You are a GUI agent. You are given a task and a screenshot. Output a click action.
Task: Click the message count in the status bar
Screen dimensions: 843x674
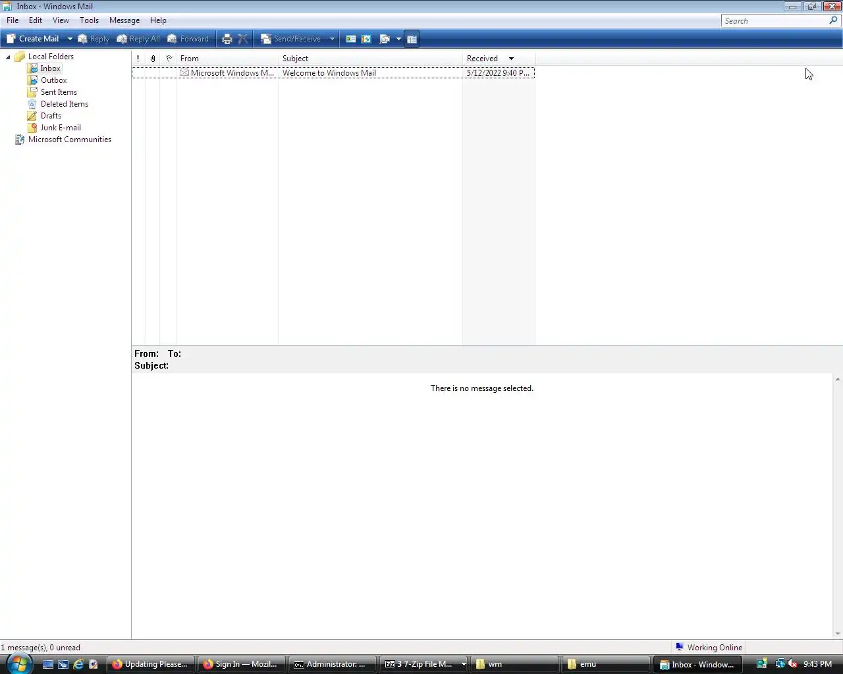(x=41, y=648)
